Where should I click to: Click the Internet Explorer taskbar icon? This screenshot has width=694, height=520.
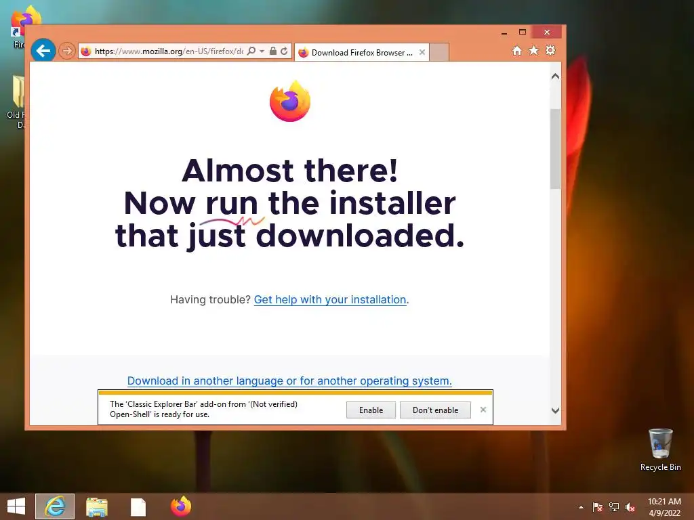55,506
